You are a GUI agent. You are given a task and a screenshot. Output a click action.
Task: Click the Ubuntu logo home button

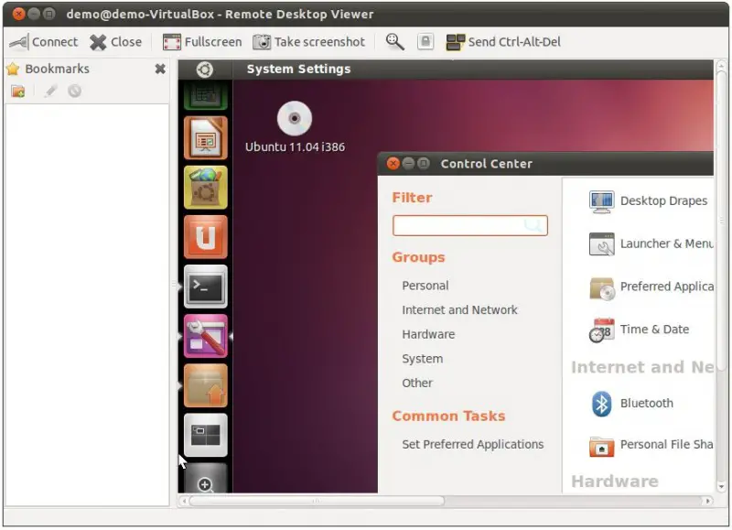[x=205, y=70]
